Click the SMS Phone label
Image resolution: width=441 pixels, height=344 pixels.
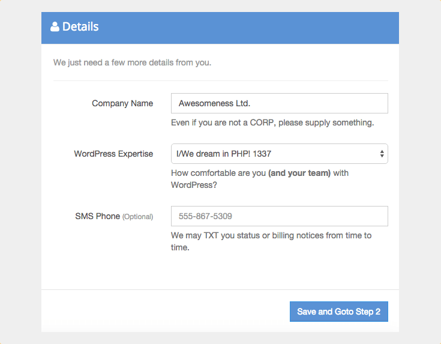tap(97, 216)
